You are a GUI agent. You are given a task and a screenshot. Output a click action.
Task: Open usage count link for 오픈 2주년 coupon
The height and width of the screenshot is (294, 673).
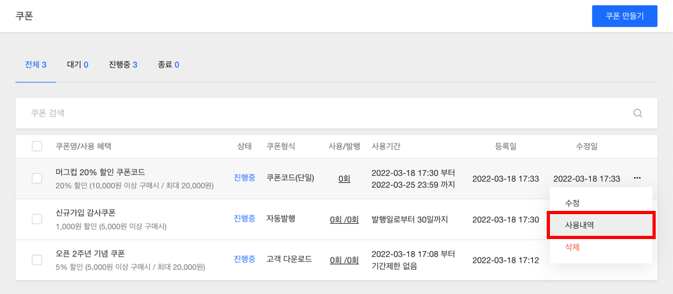(x=344, y=259)
